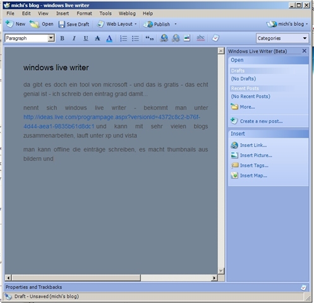Click horizontal scrollbar left arrow

pyautogui.click(x=8, y=278)
